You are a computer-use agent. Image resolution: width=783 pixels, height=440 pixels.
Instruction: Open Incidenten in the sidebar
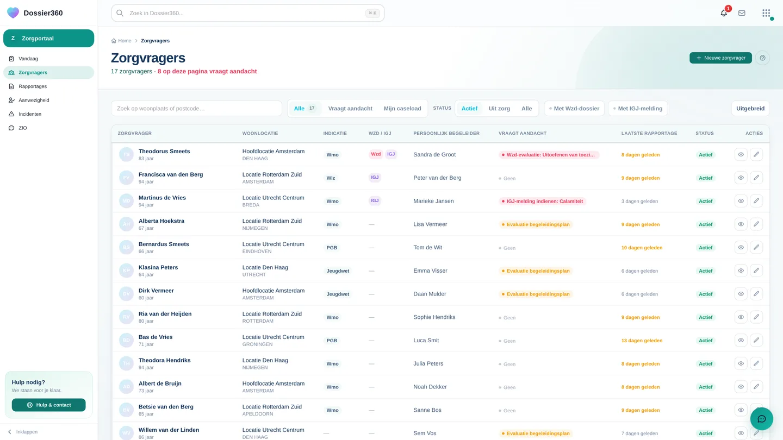(49, 114)
